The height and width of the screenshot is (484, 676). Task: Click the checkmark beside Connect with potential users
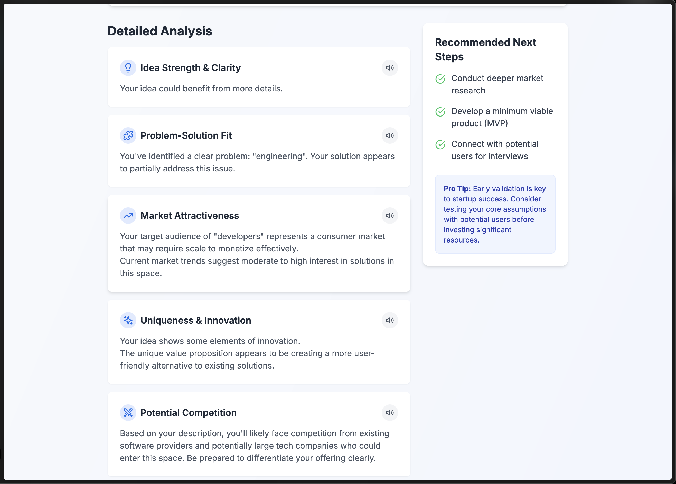(440, 144)
